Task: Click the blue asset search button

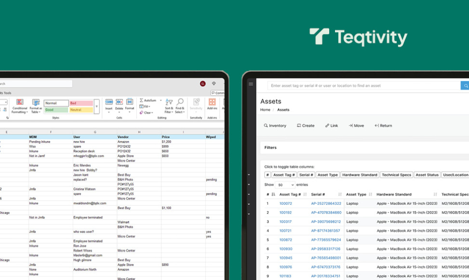Action: tap(465, 85)
